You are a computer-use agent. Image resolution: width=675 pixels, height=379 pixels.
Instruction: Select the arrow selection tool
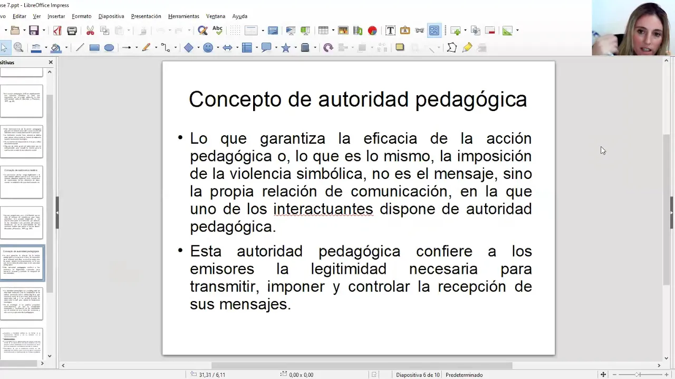pyautogui.click(x=4, y=48)
